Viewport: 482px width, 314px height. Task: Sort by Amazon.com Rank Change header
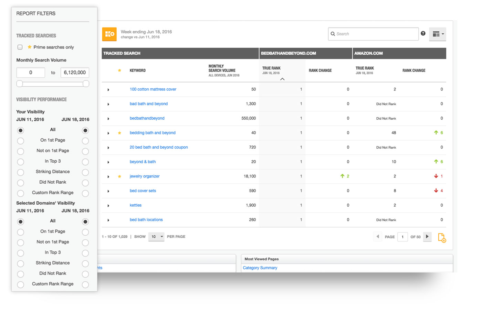(414, 71)
